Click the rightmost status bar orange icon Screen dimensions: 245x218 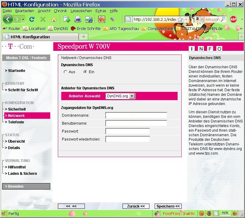(235, 213)
